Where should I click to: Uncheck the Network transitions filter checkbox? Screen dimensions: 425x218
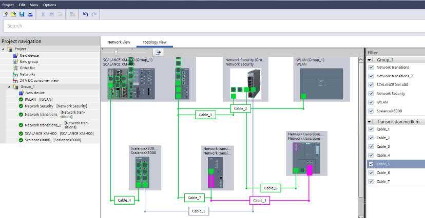[x=371, y=68]
